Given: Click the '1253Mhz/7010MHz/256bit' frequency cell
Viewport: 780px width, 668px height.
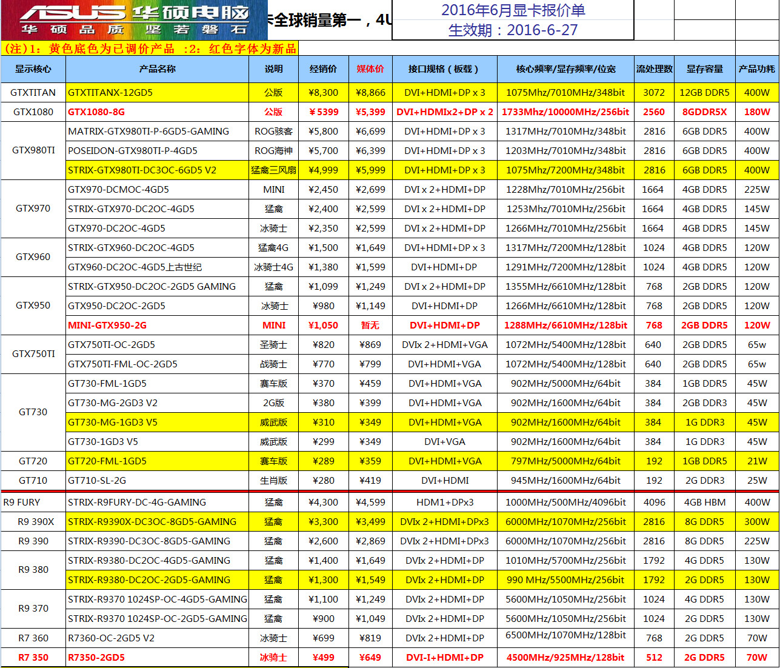Looking at the screenshot, I should pos(566,209).
